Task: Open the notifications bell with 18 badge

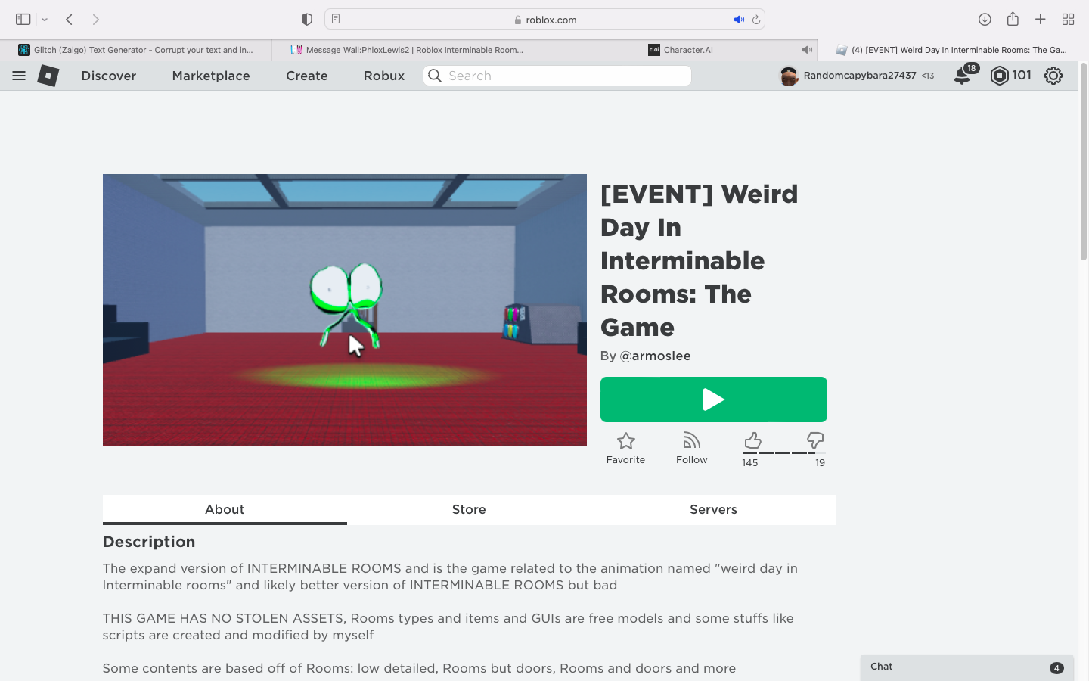Action: click(963, 76)
